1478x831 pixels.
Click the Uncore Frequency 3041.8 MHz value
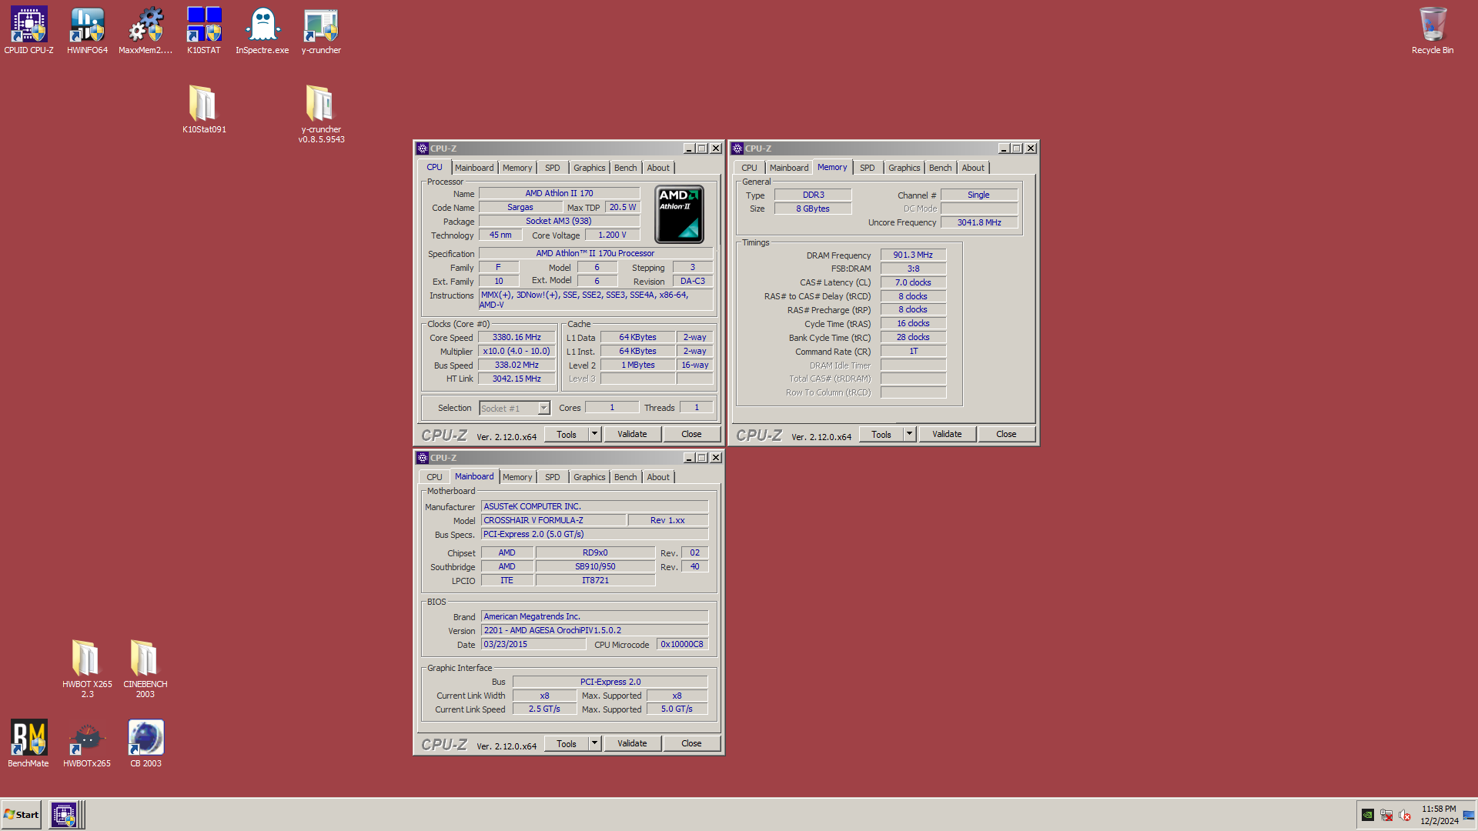(x=979, y=222)
